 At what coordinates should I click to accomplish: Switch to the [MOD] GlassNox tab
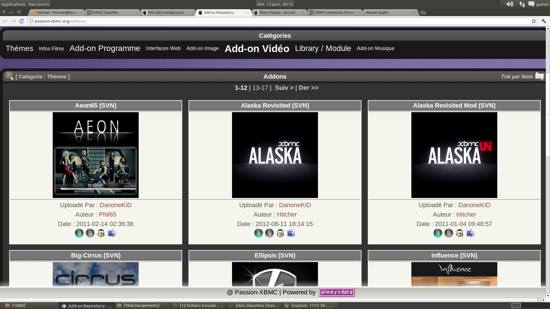(105, 12)
